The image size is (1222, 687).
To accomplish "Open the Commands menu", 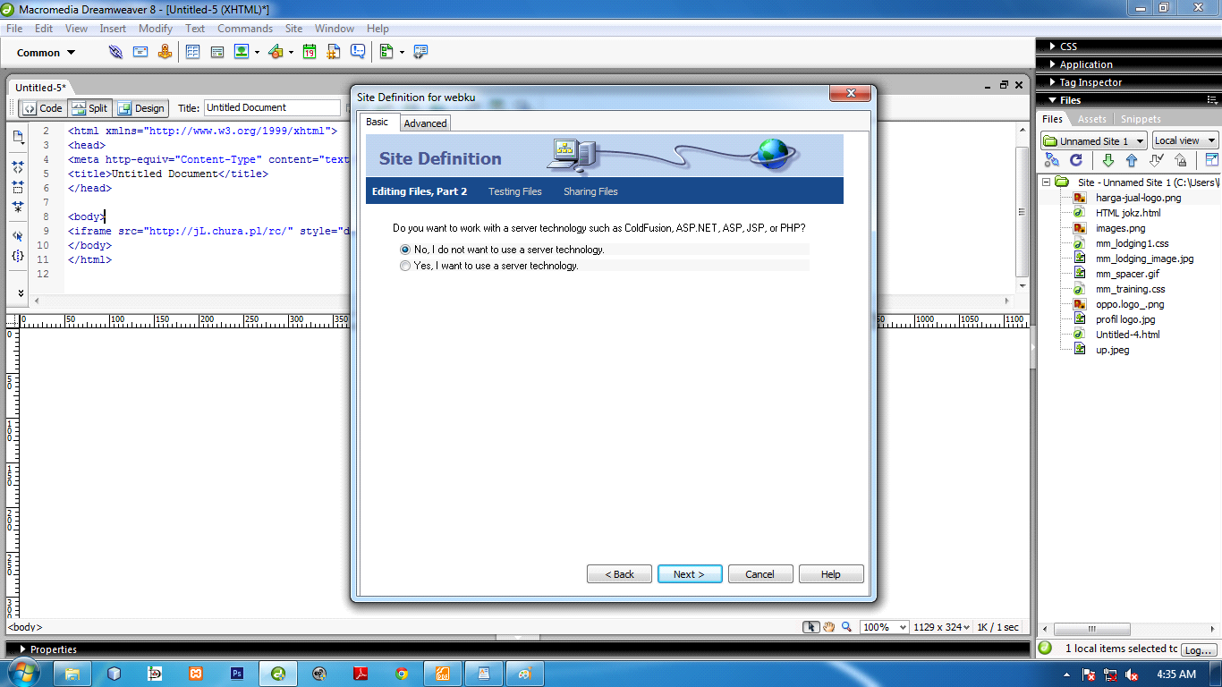I will pos(245,29).
